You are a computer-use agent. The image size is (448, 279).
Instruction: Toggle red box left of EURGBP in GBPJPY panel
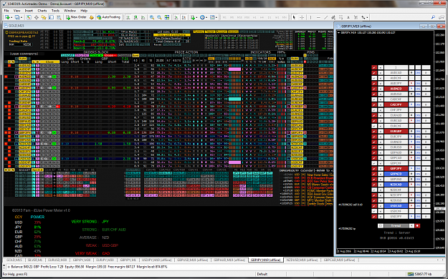[x=374, y=131]
